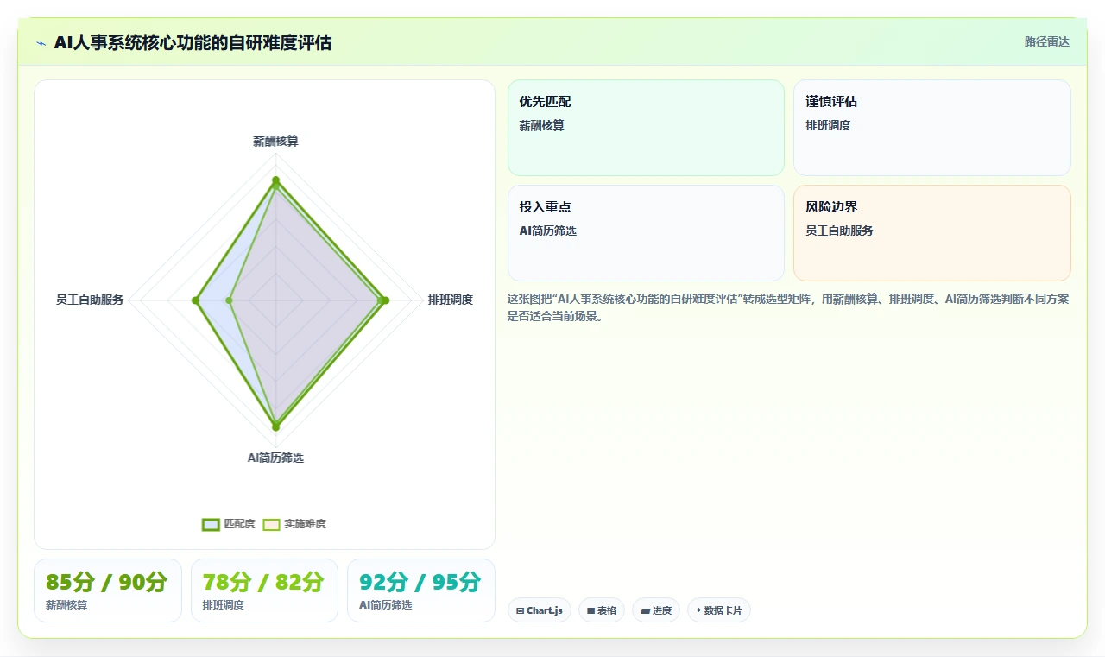Click the 进度 tag chip
Image resolution: width=1105 pixels, height=657 pixels.
tap(656, 610)
